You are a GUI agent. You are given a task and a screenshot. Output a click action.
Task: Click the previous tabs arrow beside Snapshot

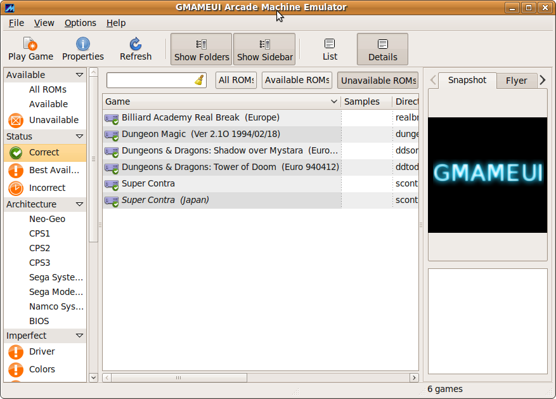pyautogui.click(x=433, y=80)
